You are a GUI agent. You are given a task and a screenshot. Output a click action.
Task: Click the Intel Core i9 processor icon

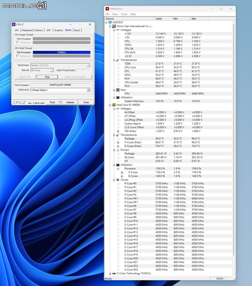(114, 105)
